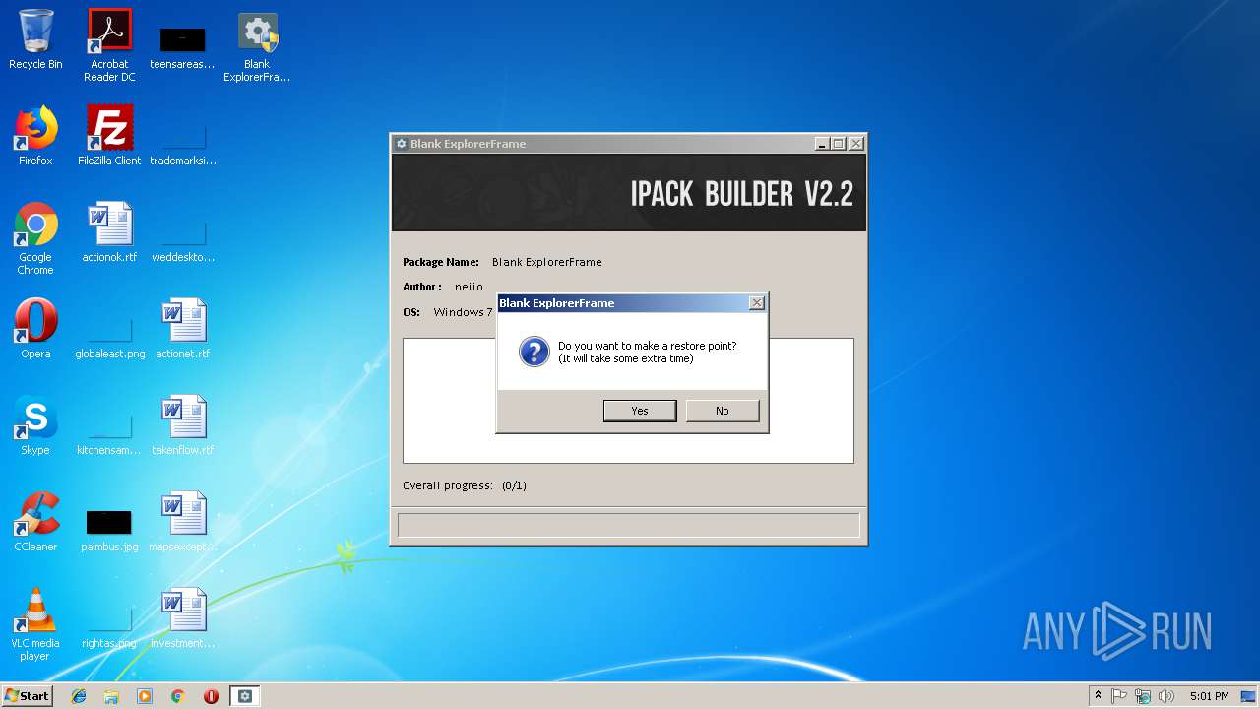
Task: Launch FileZilla Client from desktop
Action: click(109, 136)
